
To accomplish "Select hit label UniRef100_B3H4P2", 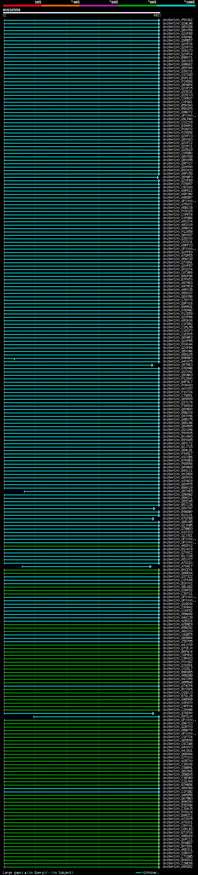I will pyautogui.click(x=178, y=126).
